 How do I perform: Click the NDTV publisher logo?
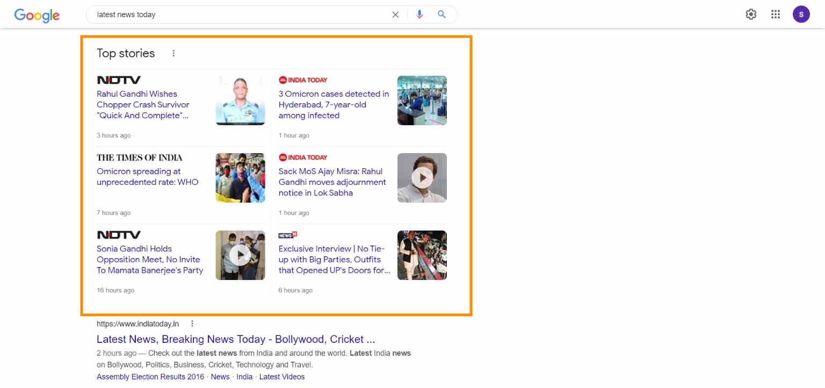coord(119,80)
